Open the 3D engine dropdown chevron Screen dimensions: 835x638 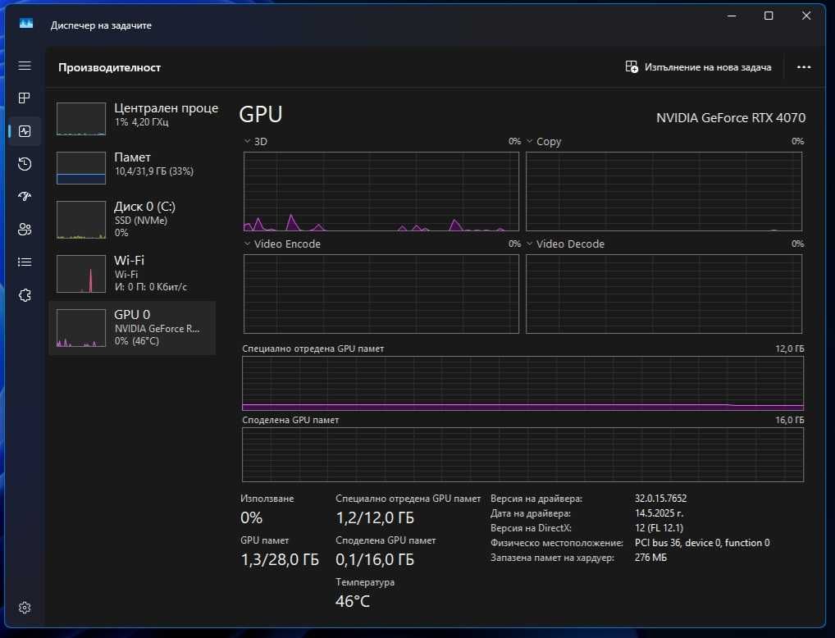click(247, 141)
